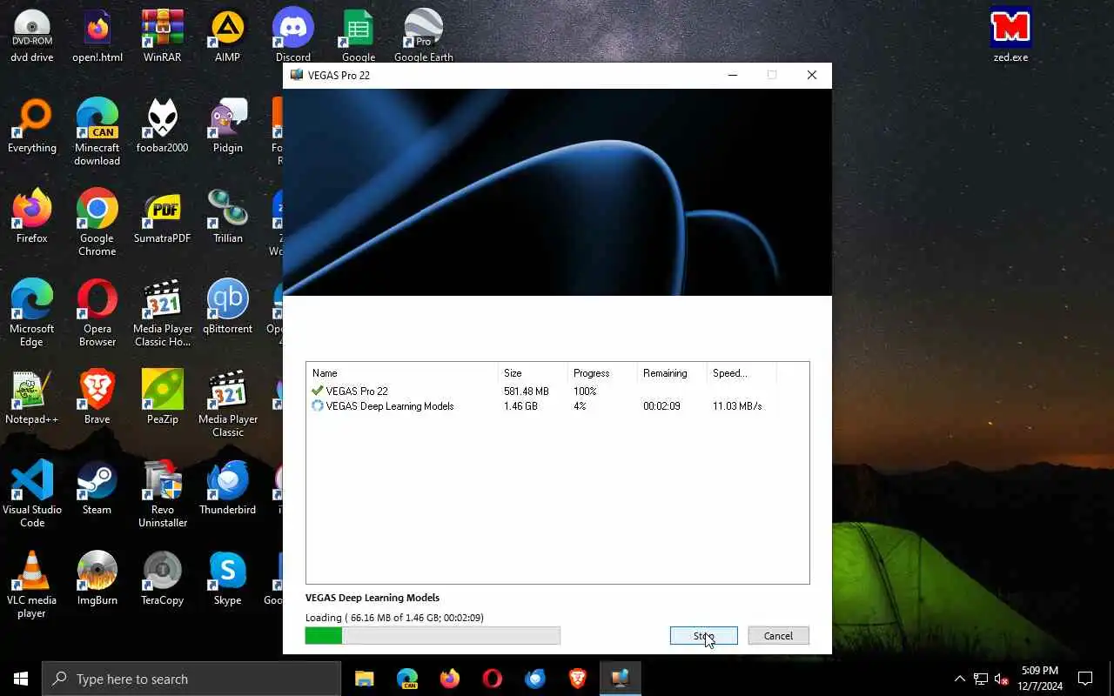Click the 581.48 MB size value
Screen dimensions: 1114x696
click(527, 391)
